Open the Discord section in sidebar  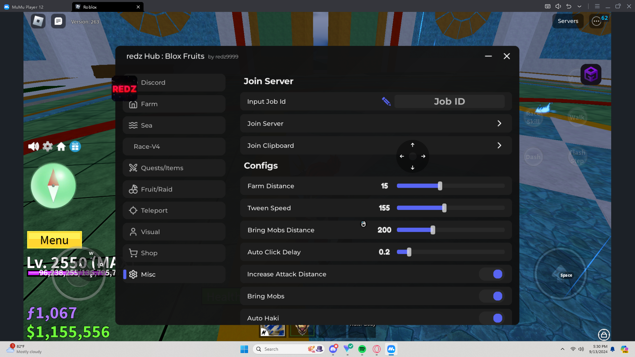pyautogui.click(x=174, y=83)
